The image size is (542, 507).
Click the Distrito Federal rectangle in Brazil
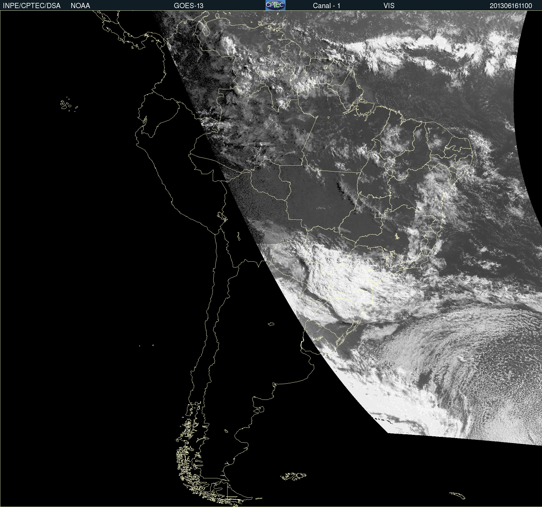[378, 216]
